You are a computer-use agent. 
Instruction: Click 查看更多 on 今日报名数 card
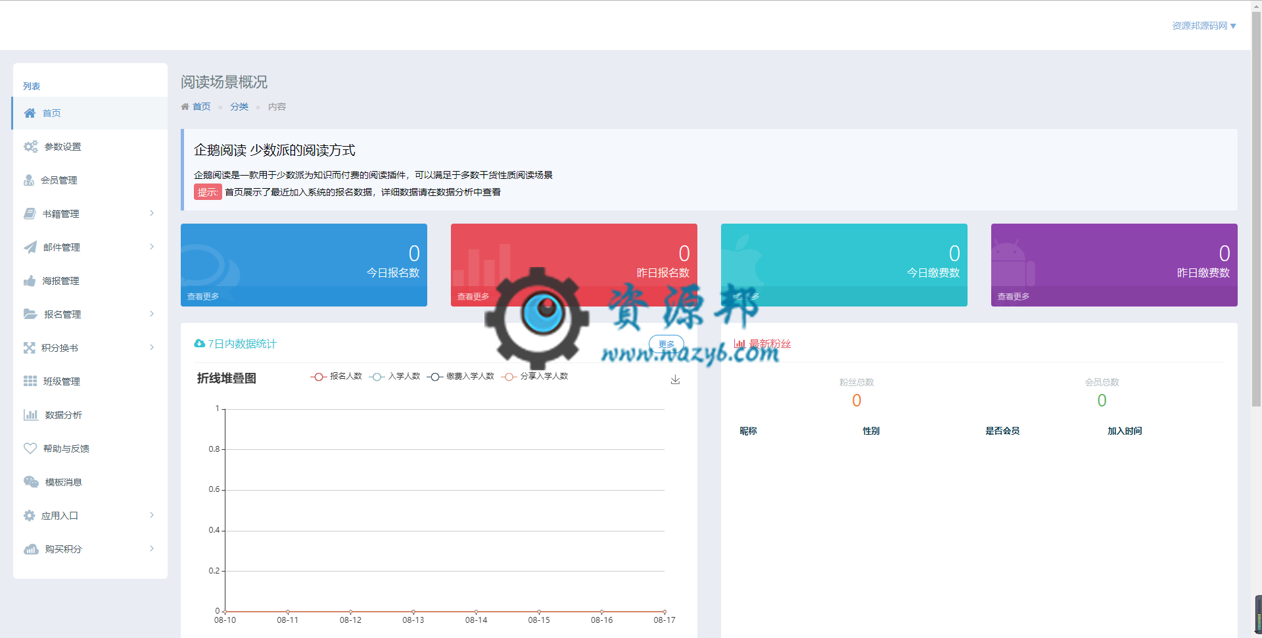click(x=203, y=297)
